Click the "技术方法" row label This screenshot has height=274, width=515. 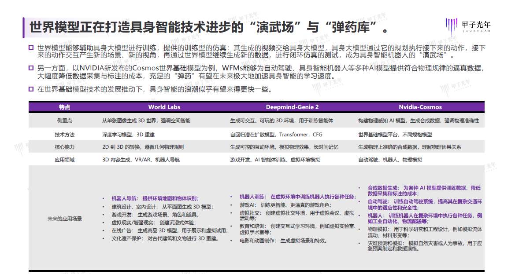point(64,135)
